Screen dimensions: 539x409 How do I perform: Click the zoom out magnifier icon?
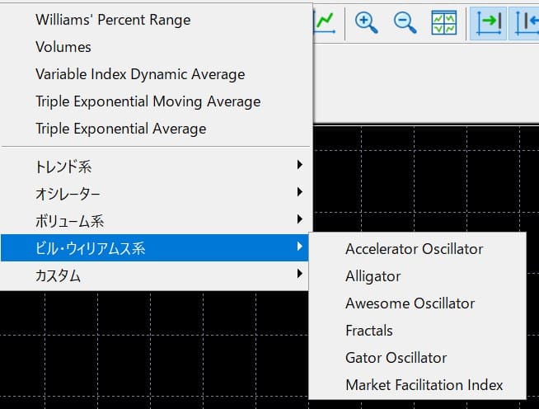[405, 23]
